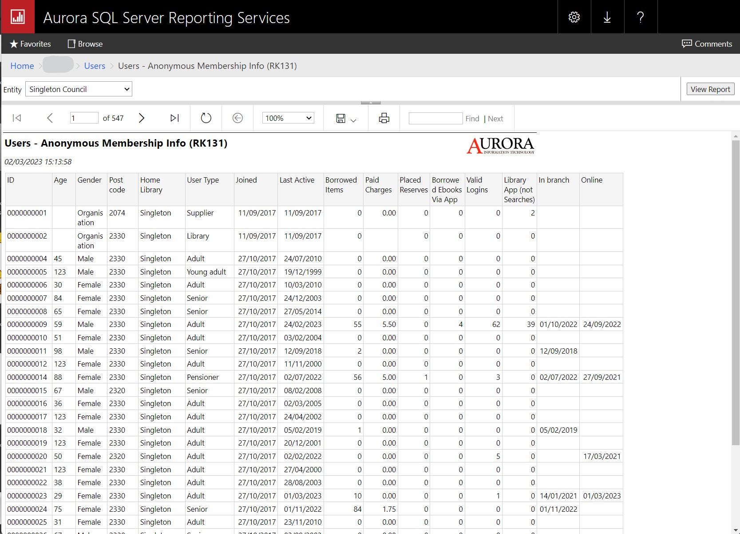The height and width of the screenshot is (534, 740).
Task: Click the Home Library column header
Action: [151, 185]
